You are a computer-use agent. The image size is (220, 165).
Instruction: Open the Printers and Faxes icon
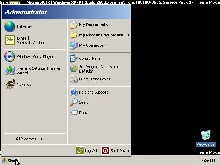(74, 79)
